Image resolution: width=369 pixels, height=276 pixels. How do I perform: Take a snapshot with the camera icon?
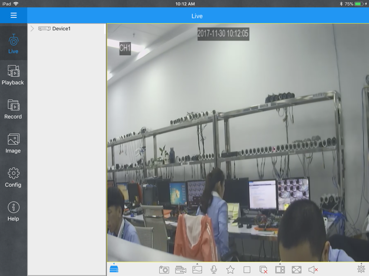click(x=164, y=270)
